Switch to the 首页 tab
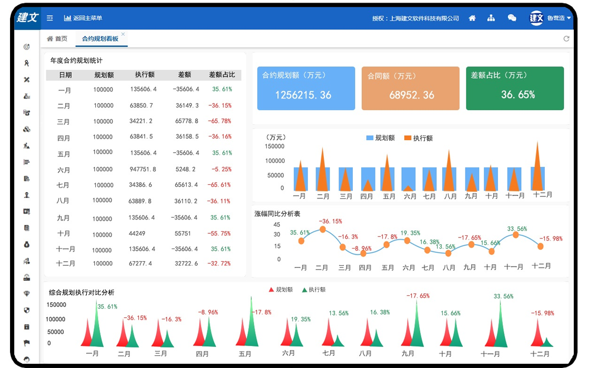 pos(57,38)
